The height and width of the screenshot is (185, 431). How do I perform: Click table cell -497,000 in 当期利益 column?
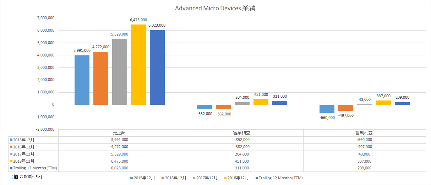365,147
